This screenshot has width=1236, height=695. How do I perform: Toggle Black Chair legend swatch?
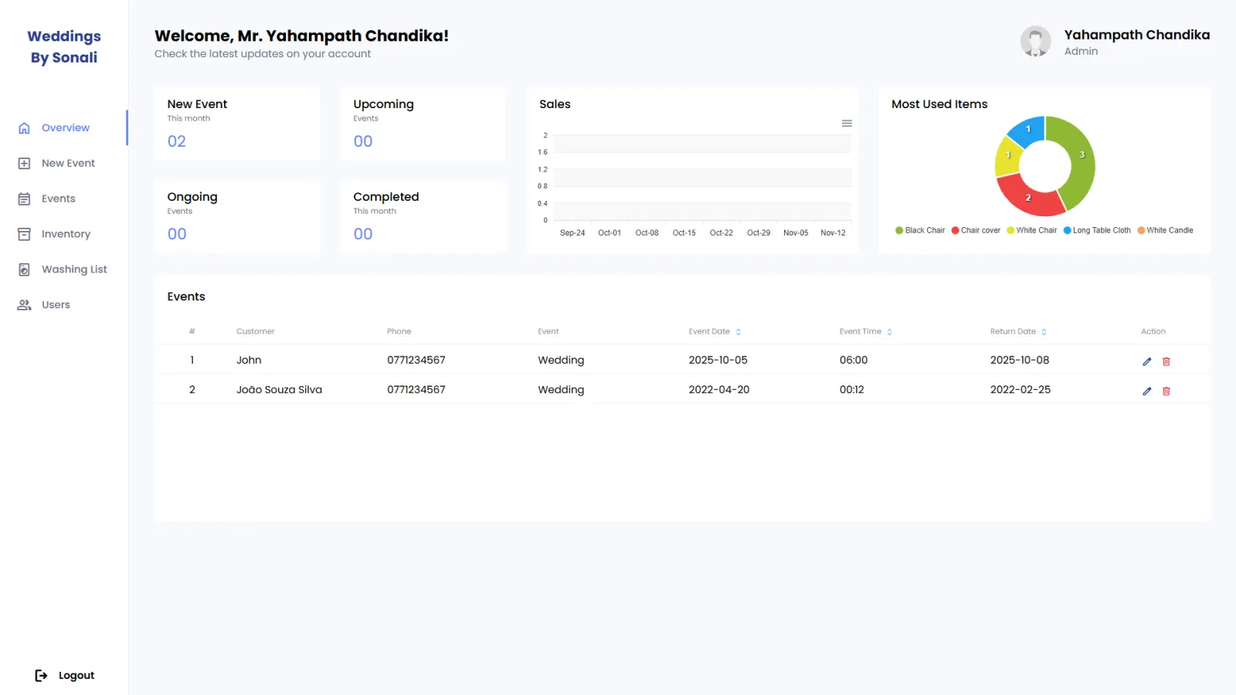pyautogui.click(x=899, y=230)
